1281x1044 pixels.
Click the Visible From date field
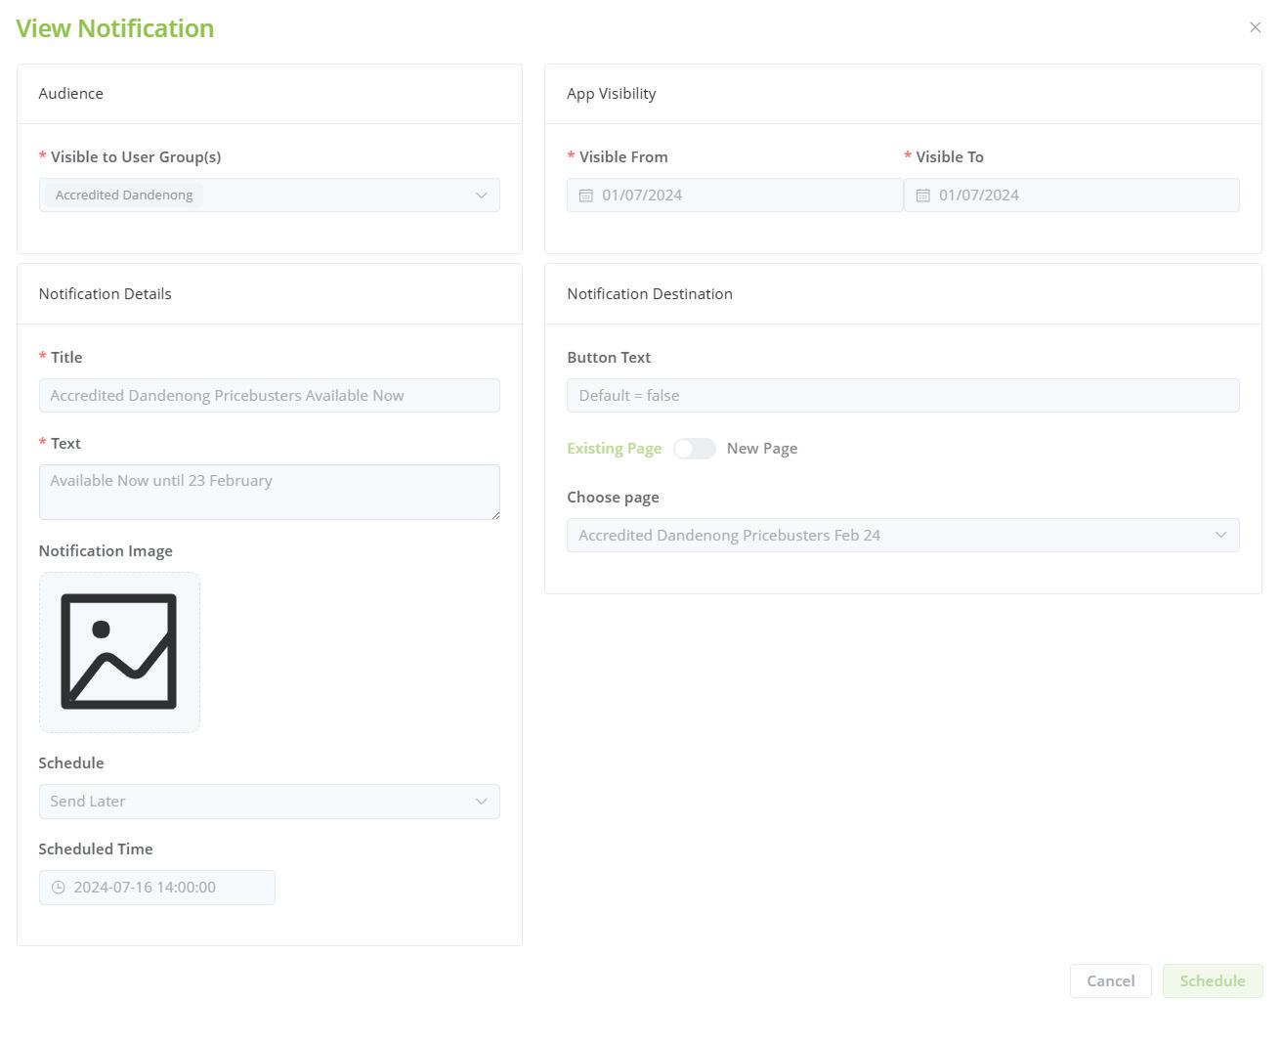(x=743, y=196)
